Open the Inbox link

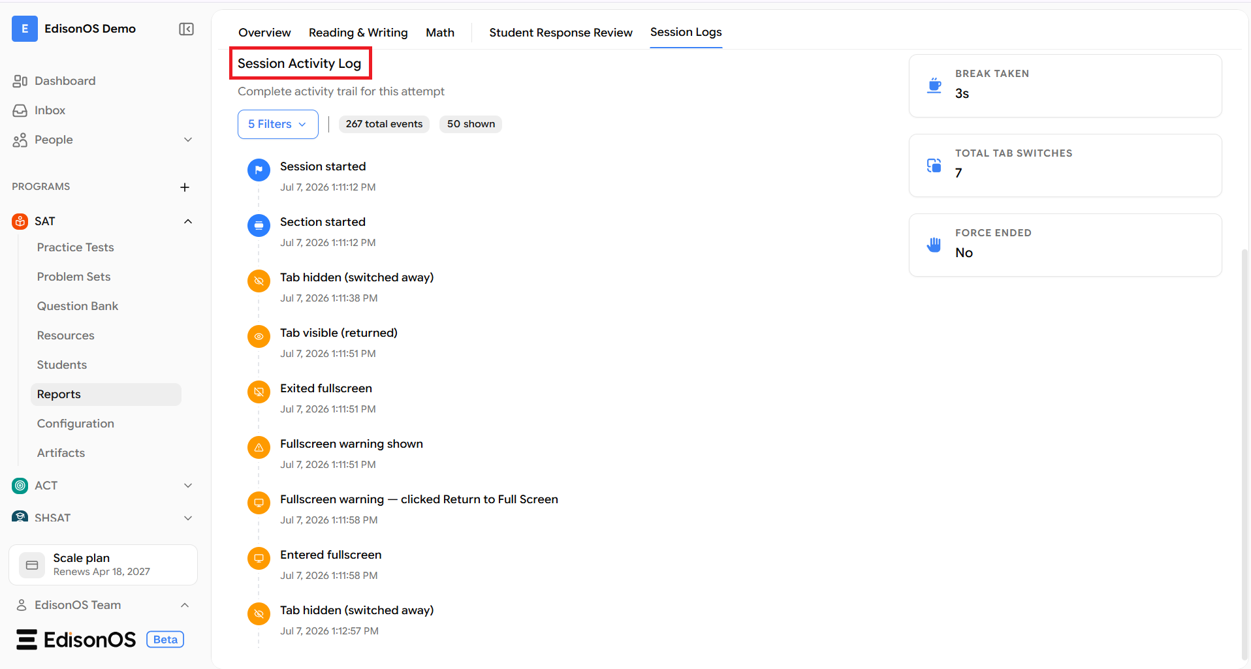50,110
